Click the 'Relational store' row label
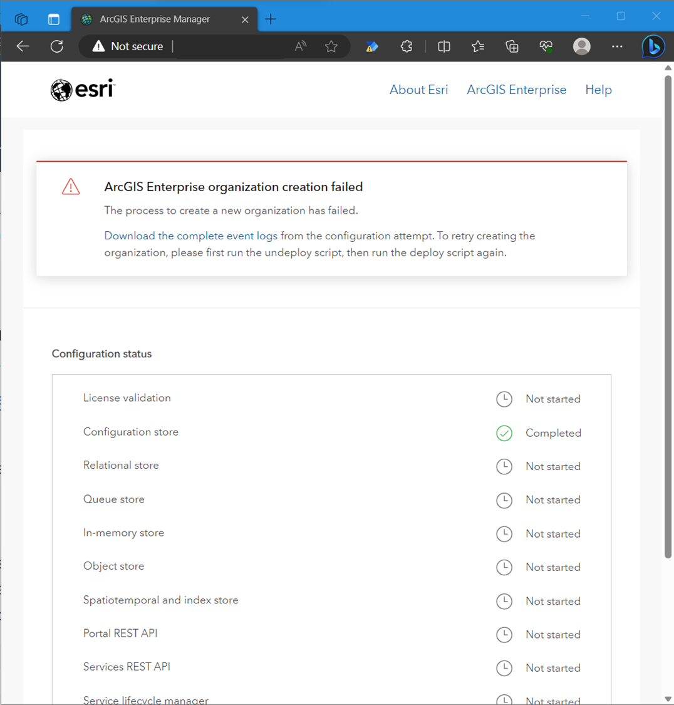The image size is (674, 705). click(x=121, y=465)
